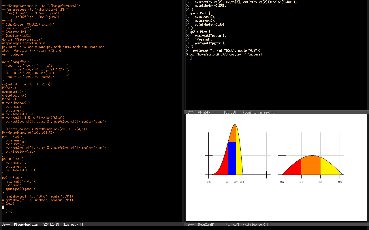
Task: Click the cv = ChangeVar { line
Action: (16, 62)
